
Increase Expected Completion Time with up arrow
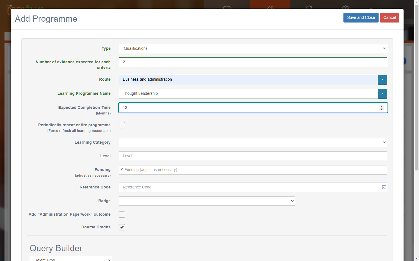(x=381, y=106)
